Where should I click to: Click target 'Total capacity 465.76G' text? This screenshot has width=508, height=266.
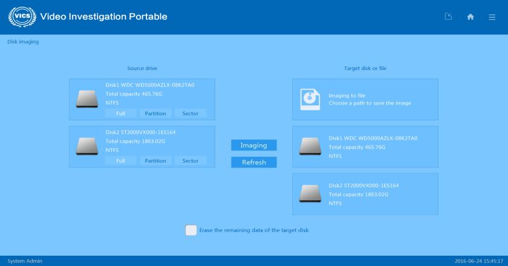(357, 147)
